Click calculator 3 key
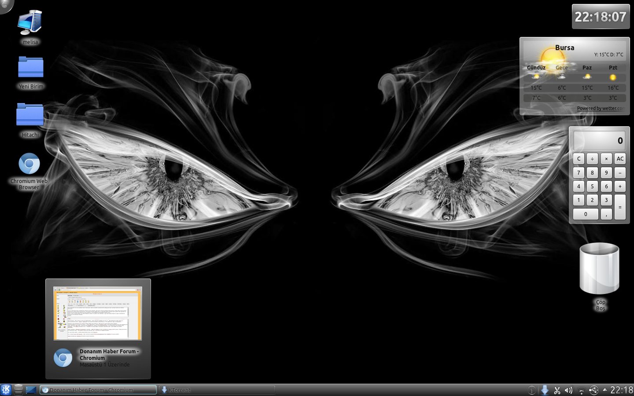Viewport: 634px width, 396px height. click(606, 200)
